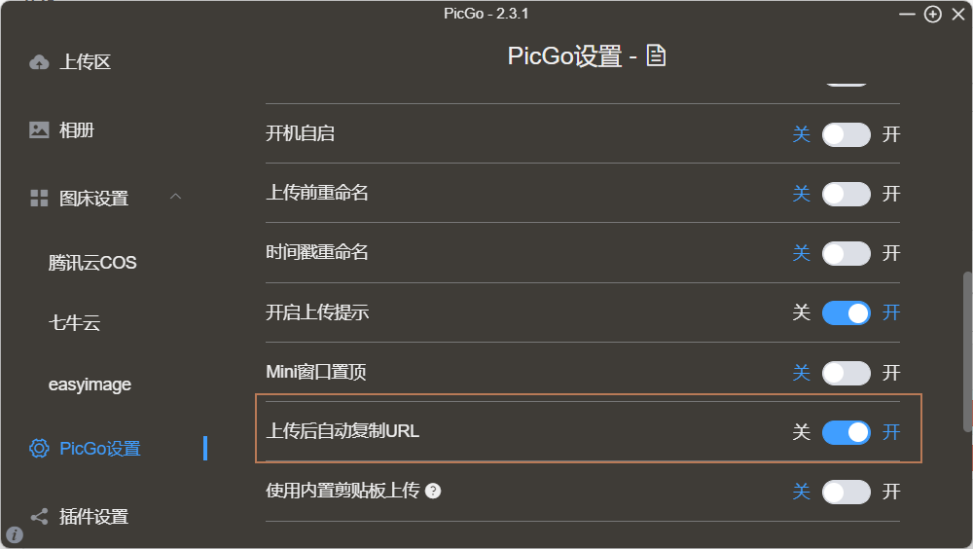
Task: Open the mini window with the plus-circle icon
Action: 932,14
